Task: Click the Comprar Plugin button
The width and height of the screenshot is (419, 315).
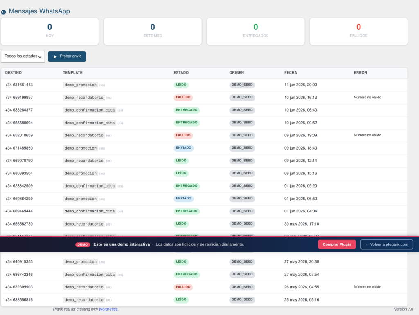Action: click(337, 244)
